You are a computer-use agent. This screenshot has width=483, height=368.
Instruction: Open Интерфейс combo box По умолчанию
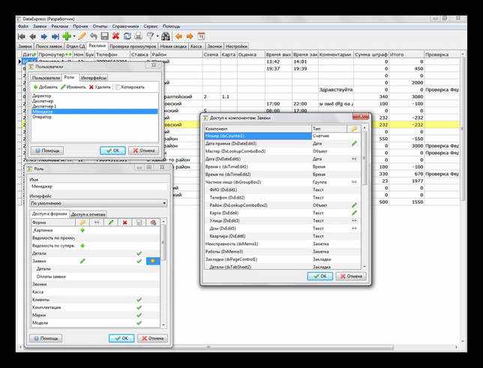tap(98, 203)
